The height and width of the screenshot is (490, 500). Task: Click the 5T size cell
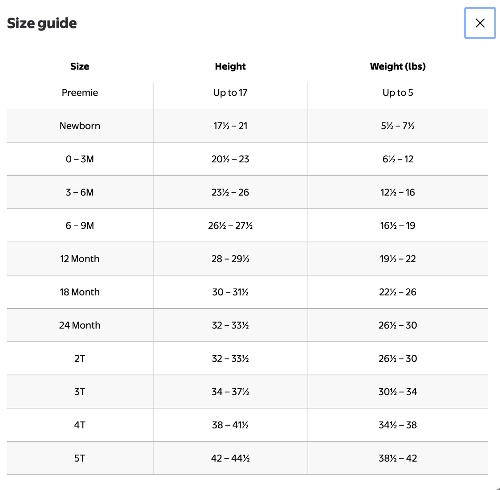pyautogui.click(x=80, y=458)
